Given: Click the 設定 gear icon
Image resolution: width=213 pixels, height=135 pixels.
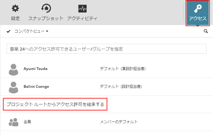Looking at the screenshot, I should click(15, 8).
